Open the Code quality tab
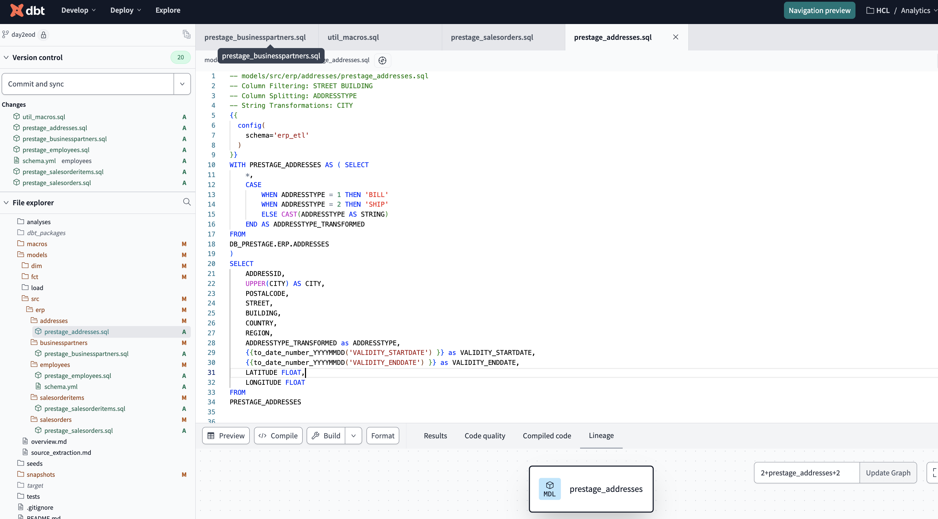Image resolution: width=938 pixels, height=519 pixels. tap(485, 435)
